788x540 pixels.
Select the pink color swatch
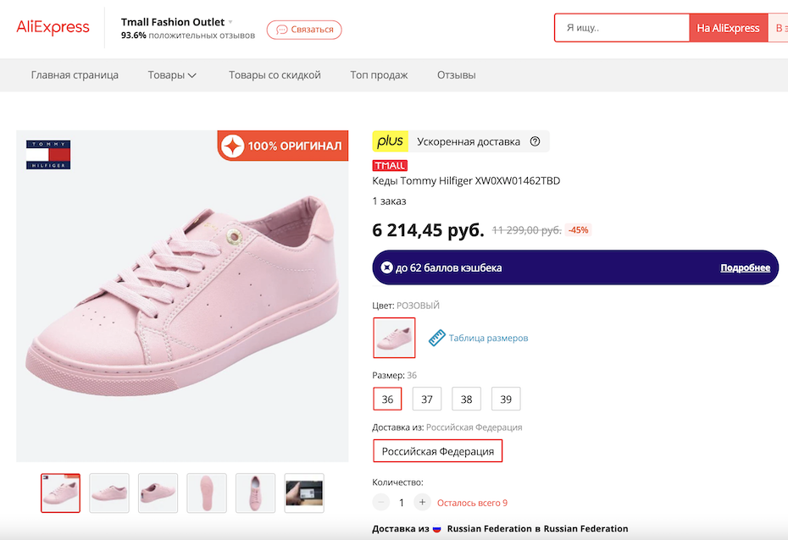click(x=394, y=338)
